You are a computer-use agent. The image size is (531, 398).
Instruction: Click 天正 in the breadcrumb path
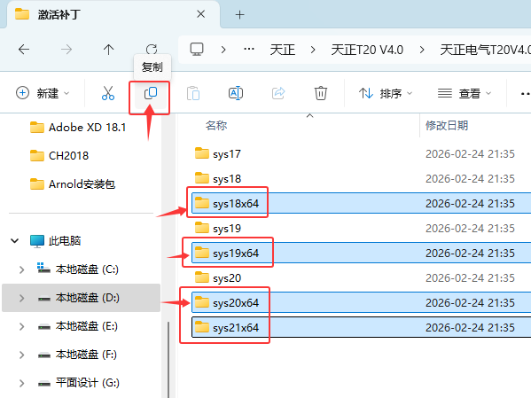tap(283, 50)
